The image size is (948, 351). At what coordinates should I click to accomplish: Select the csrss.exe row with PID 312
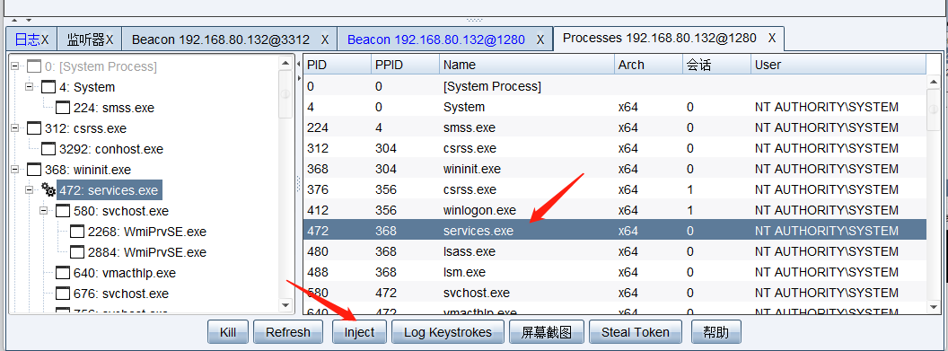614,149
